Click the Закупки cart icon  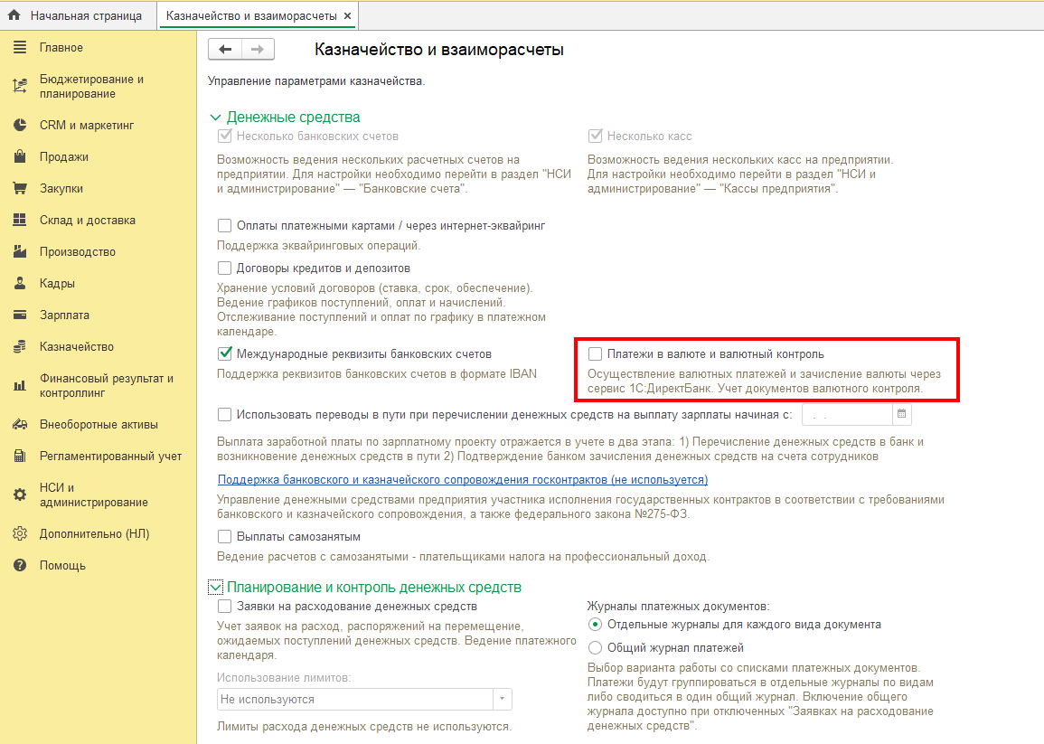click(x=20, y=189)
